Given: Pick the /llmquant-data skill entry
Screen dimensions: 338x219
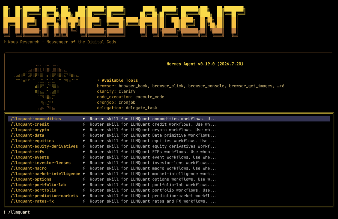Looking at the screenshot, I should point(27,135).
